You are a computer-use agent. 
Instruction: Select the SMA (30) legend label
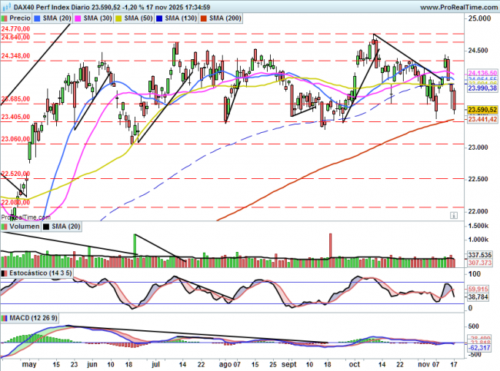click(99, 16)
